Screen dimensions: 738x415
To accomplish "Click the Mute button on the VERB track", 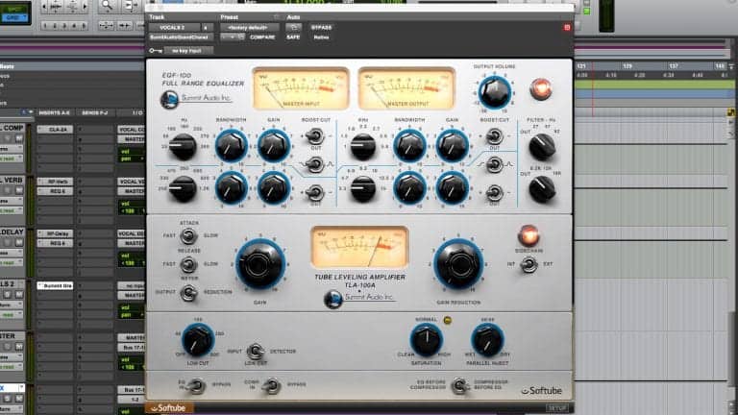I will 19,190.
